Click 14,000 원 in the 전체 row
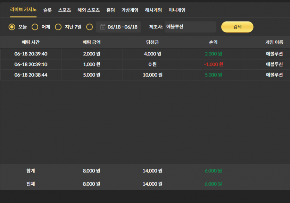Image resolution: width=290 pixels, height=203 pixels. tap(152, 184)
